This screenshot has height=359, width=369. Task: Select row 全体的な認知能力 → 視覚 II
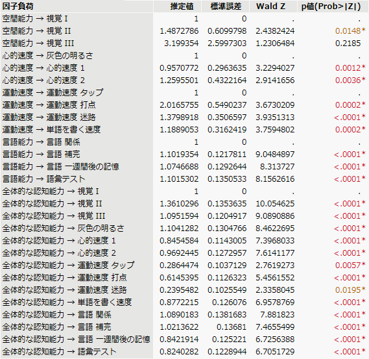[184, 204]
